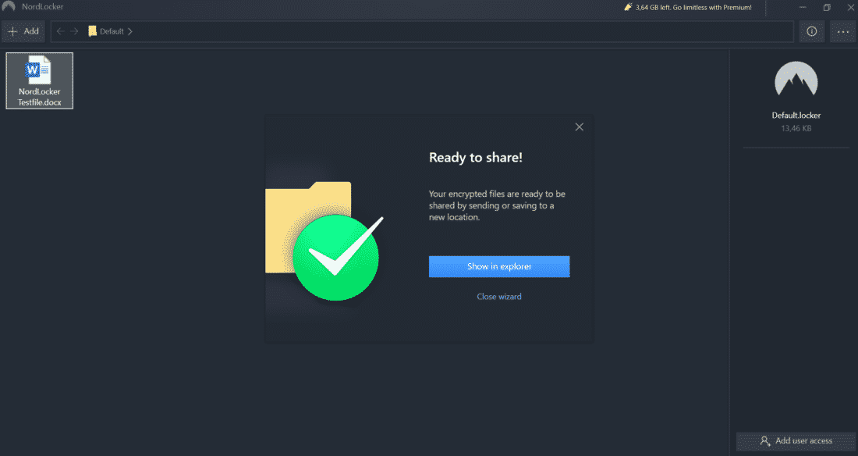
Task: Restore down the NordLocker window
Action: 827,7
